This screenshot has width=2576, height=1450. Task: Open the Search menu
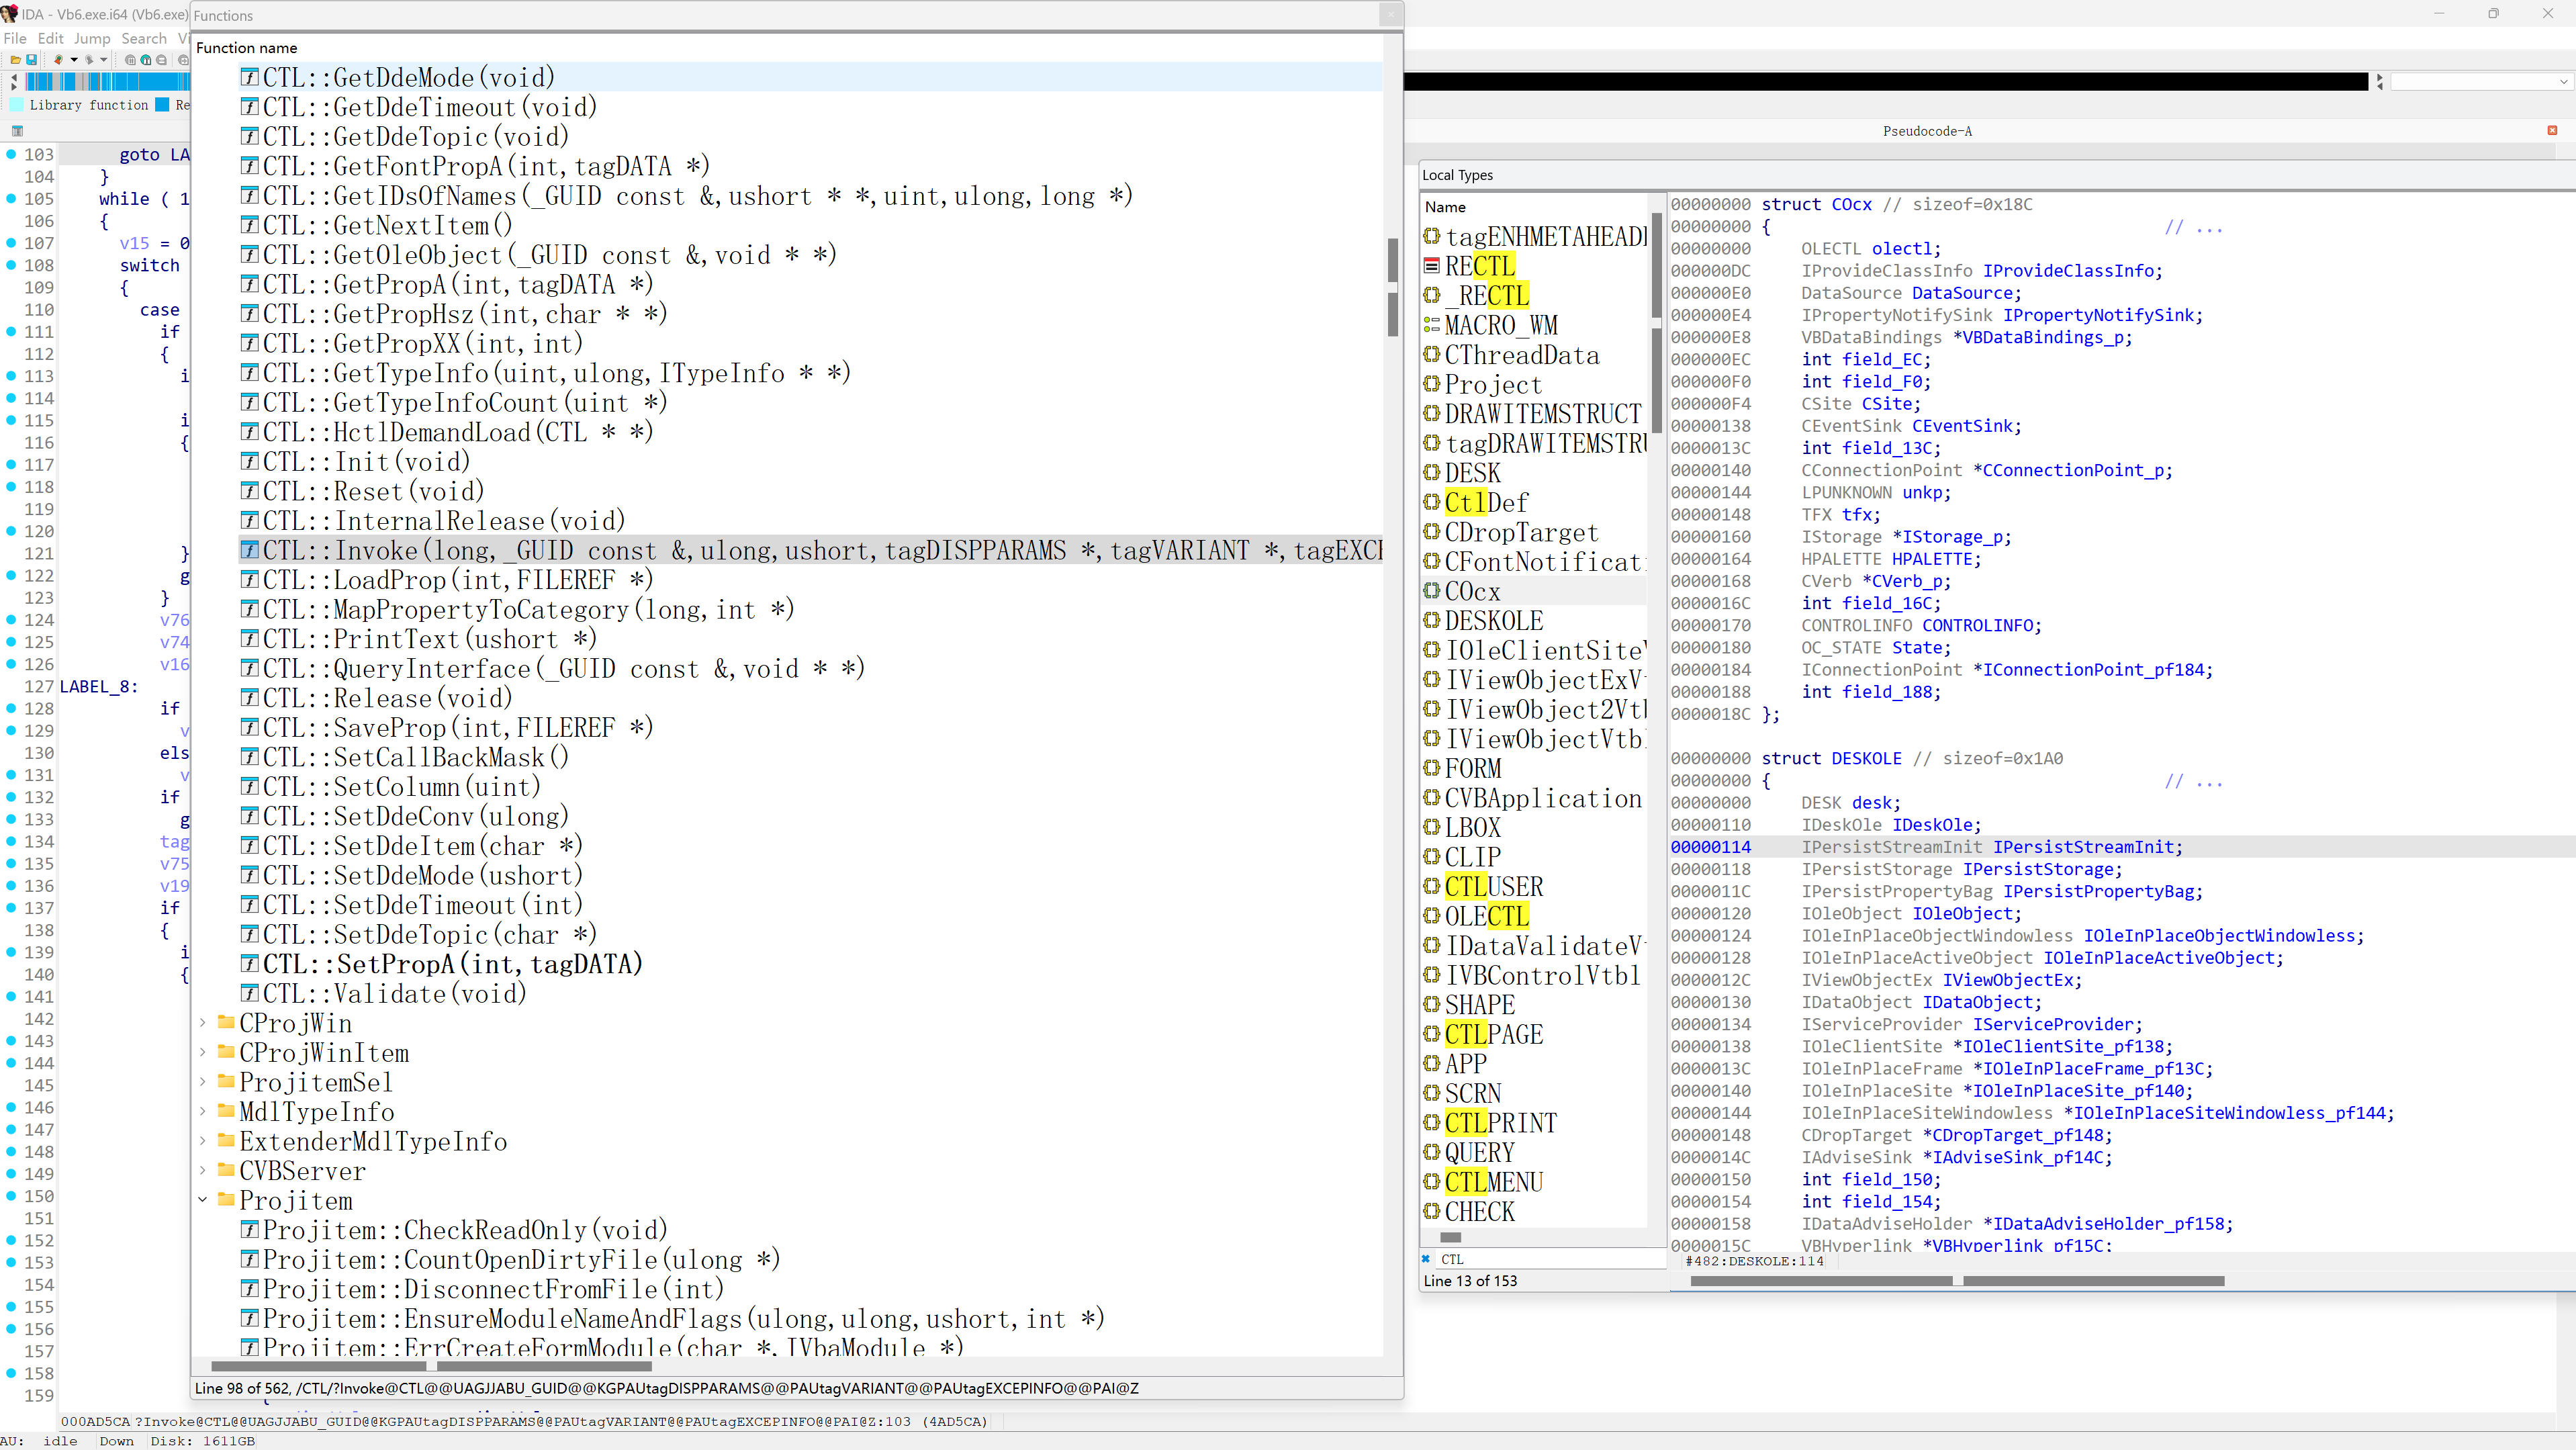[144, 39]
